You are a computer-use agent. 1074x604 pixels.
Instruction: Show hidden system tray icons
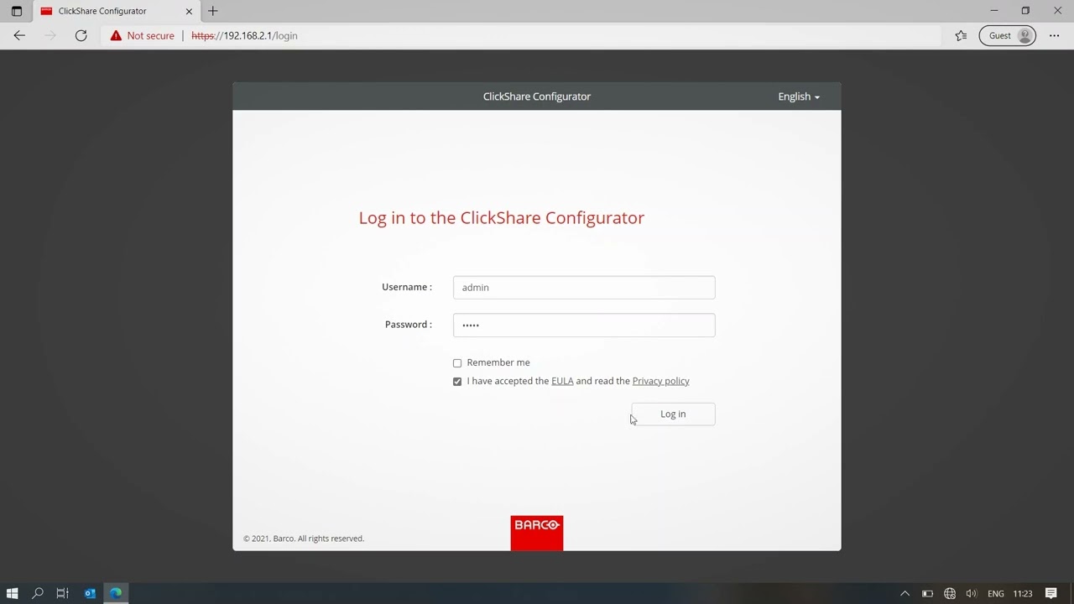(x=905, y=593)
